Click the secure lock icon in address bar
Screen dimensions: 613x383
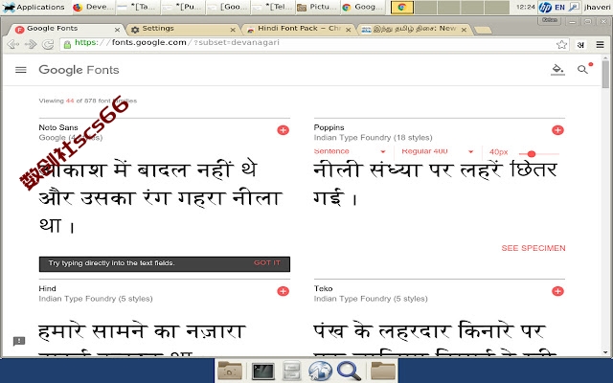(x=67, y=44)
